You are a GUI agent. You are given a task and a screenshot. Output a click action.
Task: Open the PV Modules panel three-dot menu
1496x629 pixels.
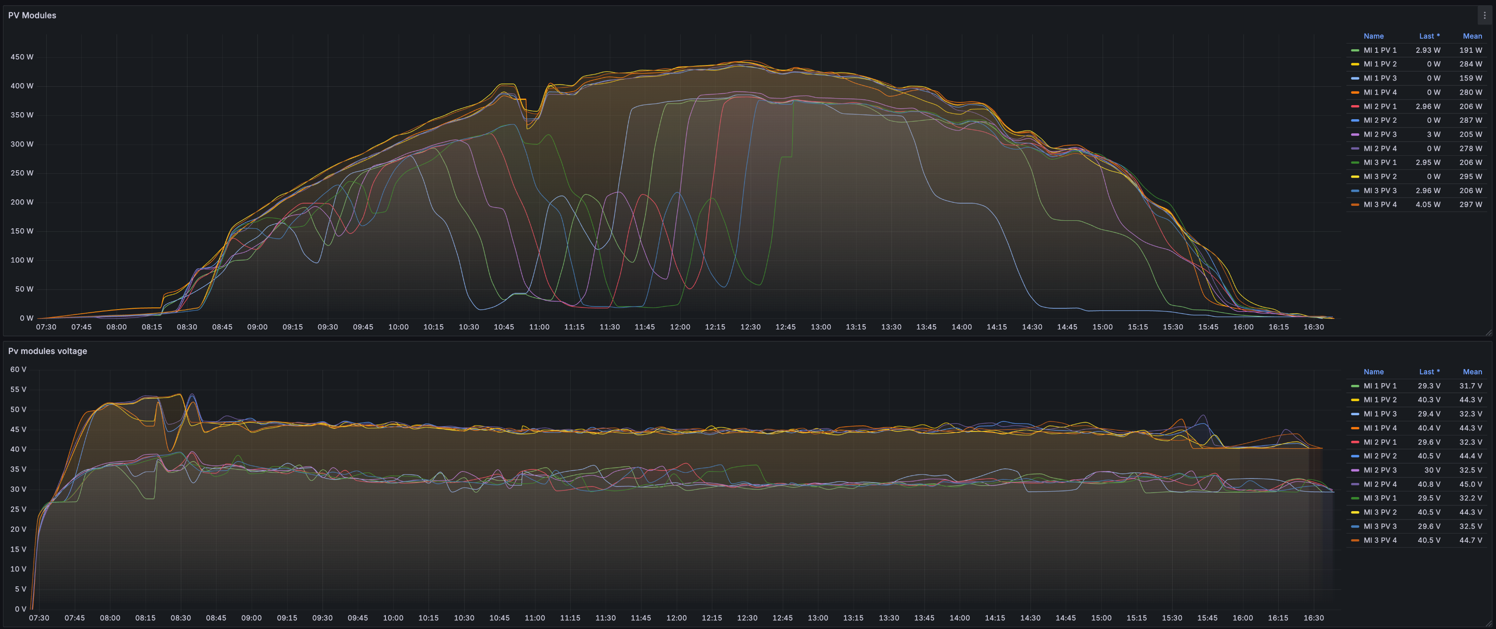pyautogui.click(x=1485, y=16)
